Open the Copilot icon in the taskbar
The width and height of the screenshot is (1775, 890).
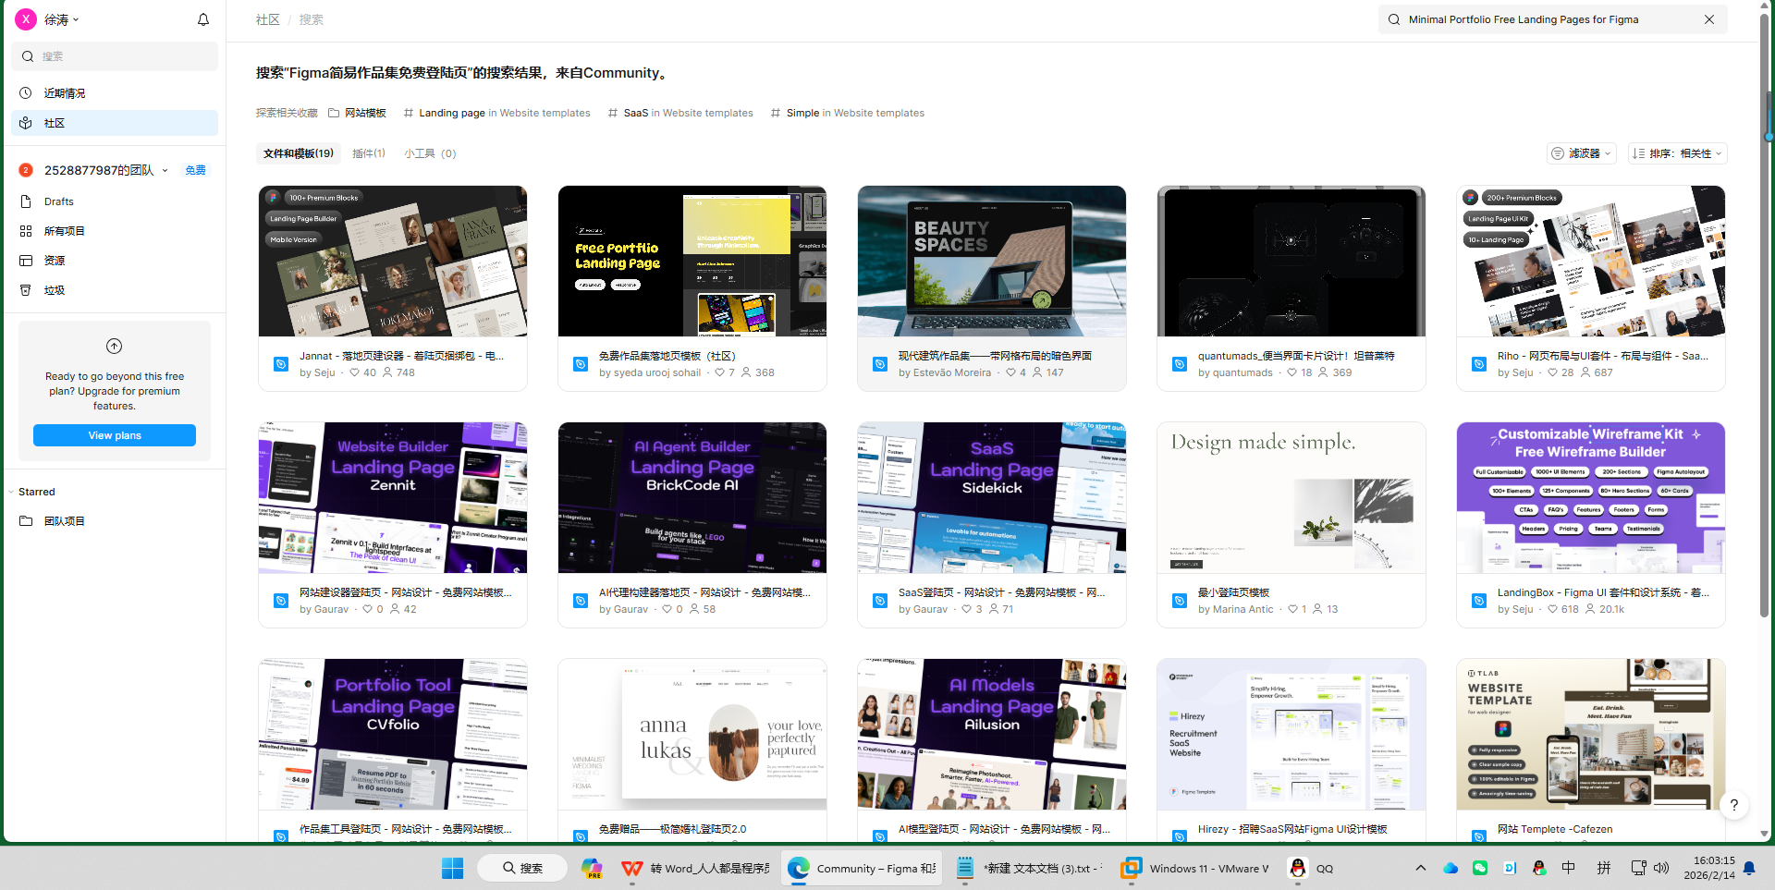592,868
